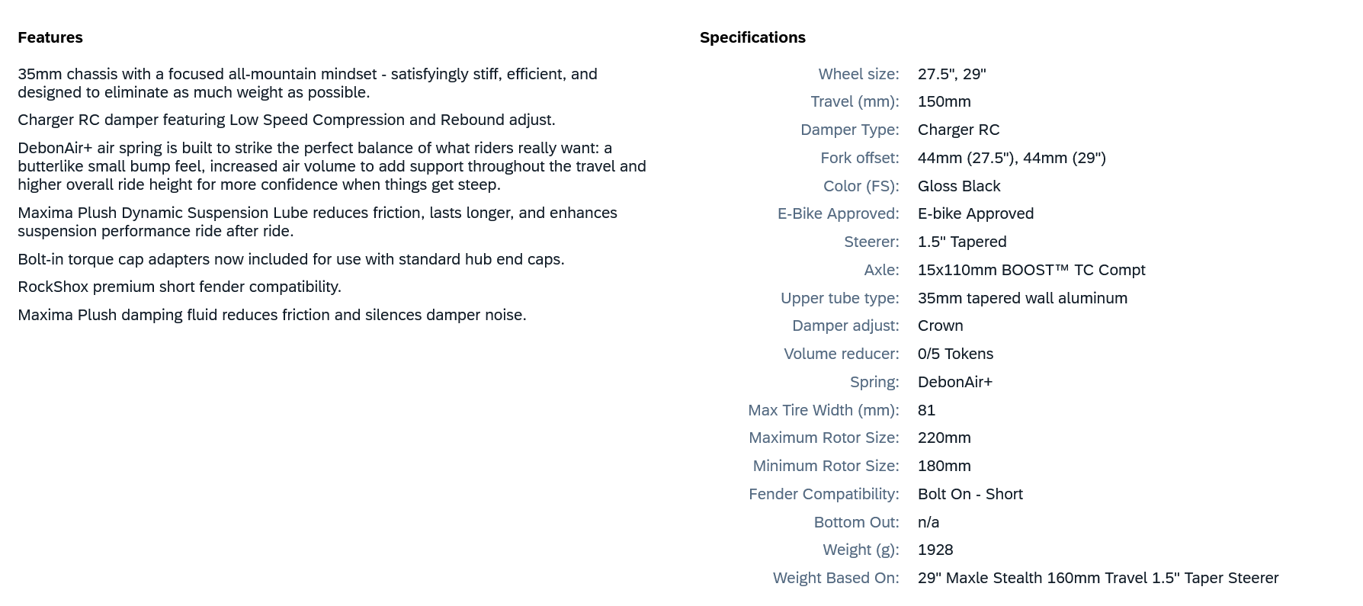Click the 0/5 Tokens volume reducer value
This screenshot has height=606, width=1363.
(x=955, y=354)
